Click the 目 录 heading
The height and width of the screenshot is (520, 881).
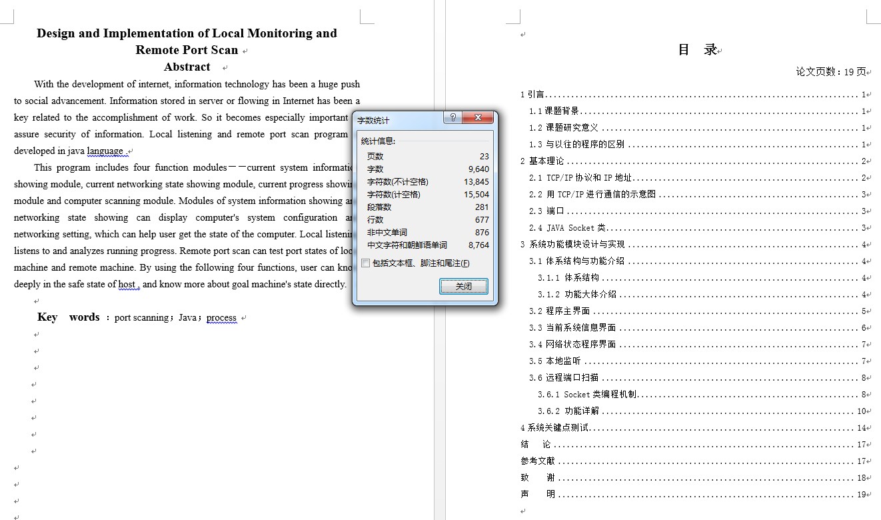(x=697, y=49)
